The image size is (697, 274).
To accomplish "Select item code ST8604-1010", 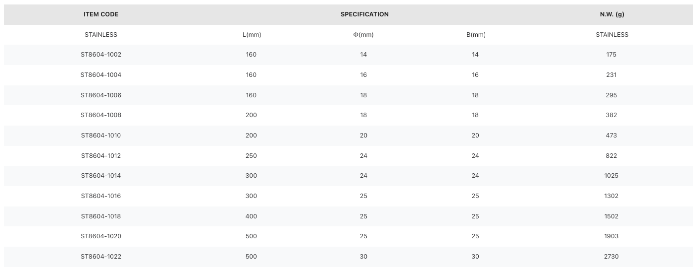I will coord(101,136).
